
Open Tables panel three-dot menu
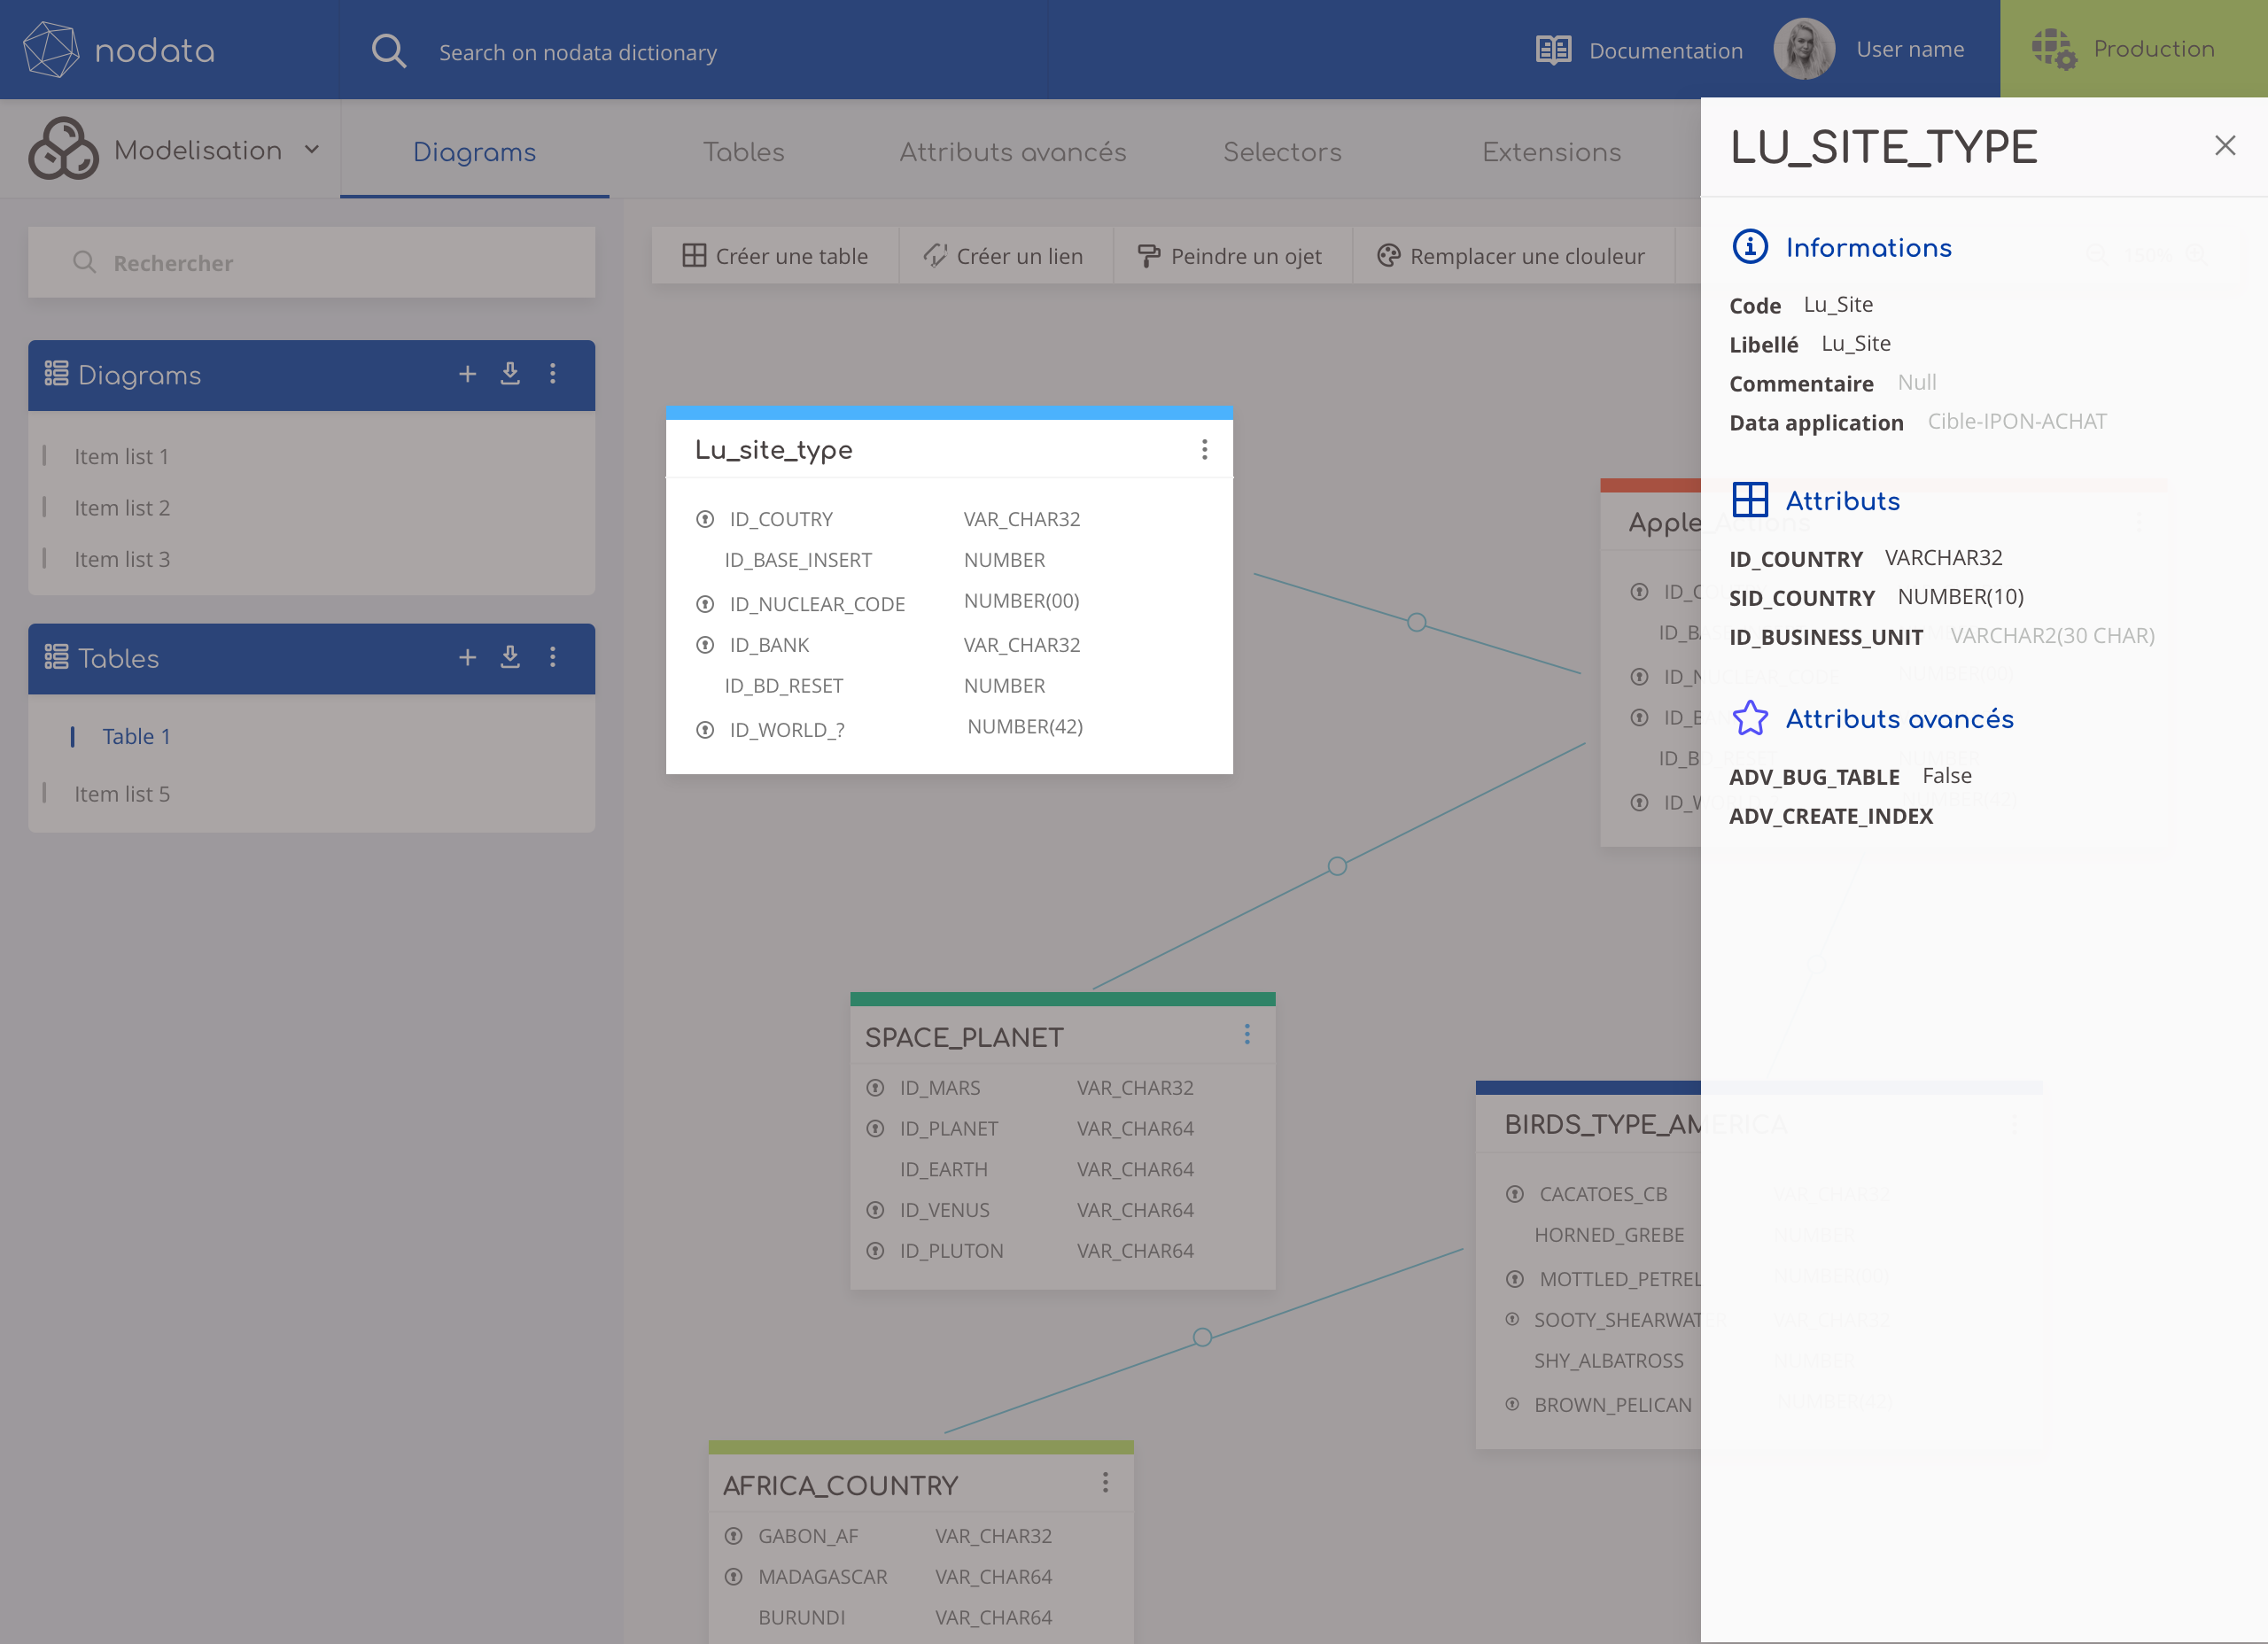click(553, 657)
